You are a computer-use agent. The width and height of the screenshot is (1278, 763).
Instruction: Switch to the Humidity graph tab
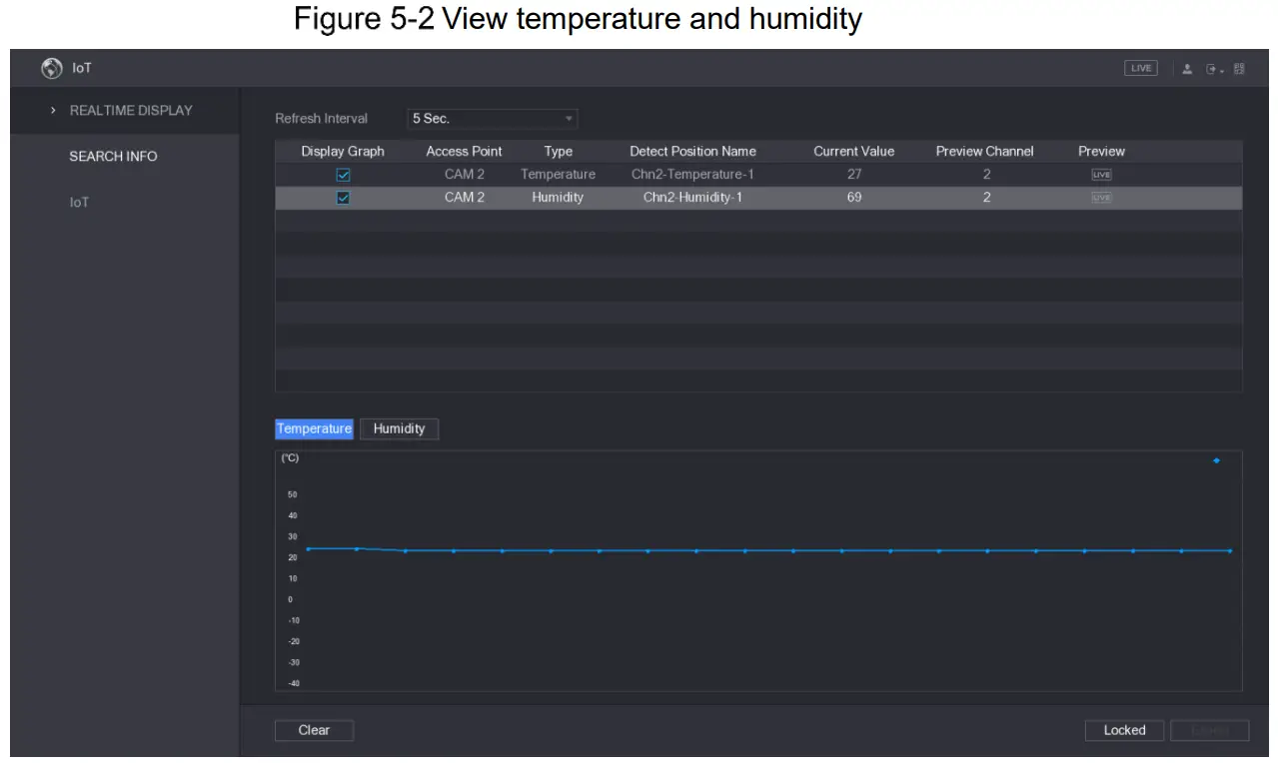coord(399,428)
